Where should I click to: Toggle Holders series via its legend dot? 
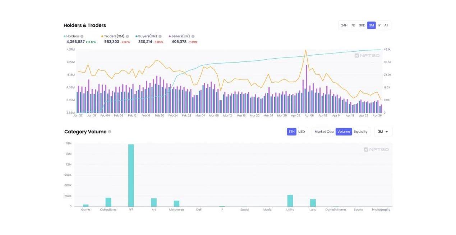[65, 36]
